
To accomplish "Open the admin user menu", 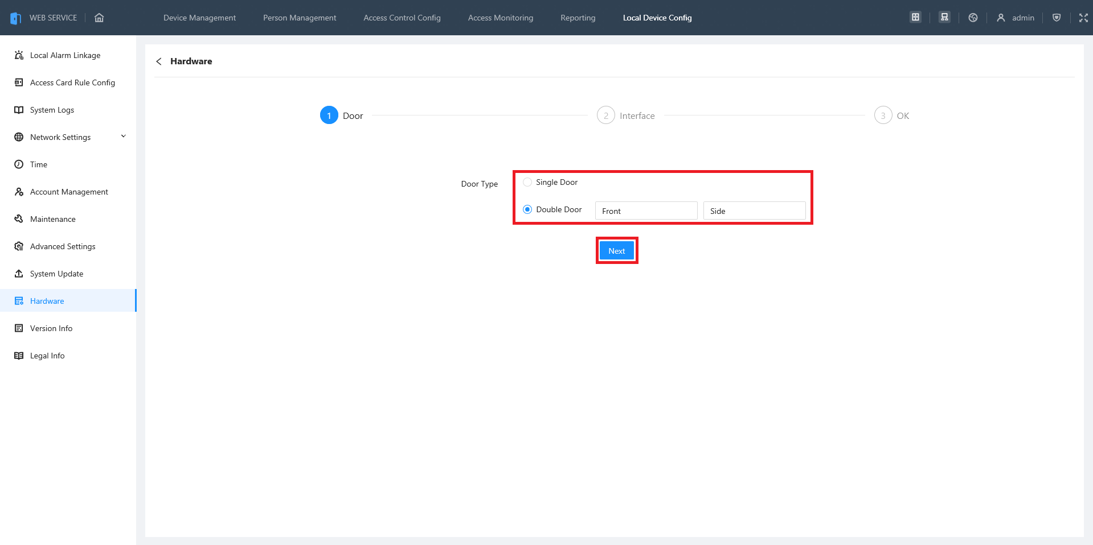I will [1016, 18].
